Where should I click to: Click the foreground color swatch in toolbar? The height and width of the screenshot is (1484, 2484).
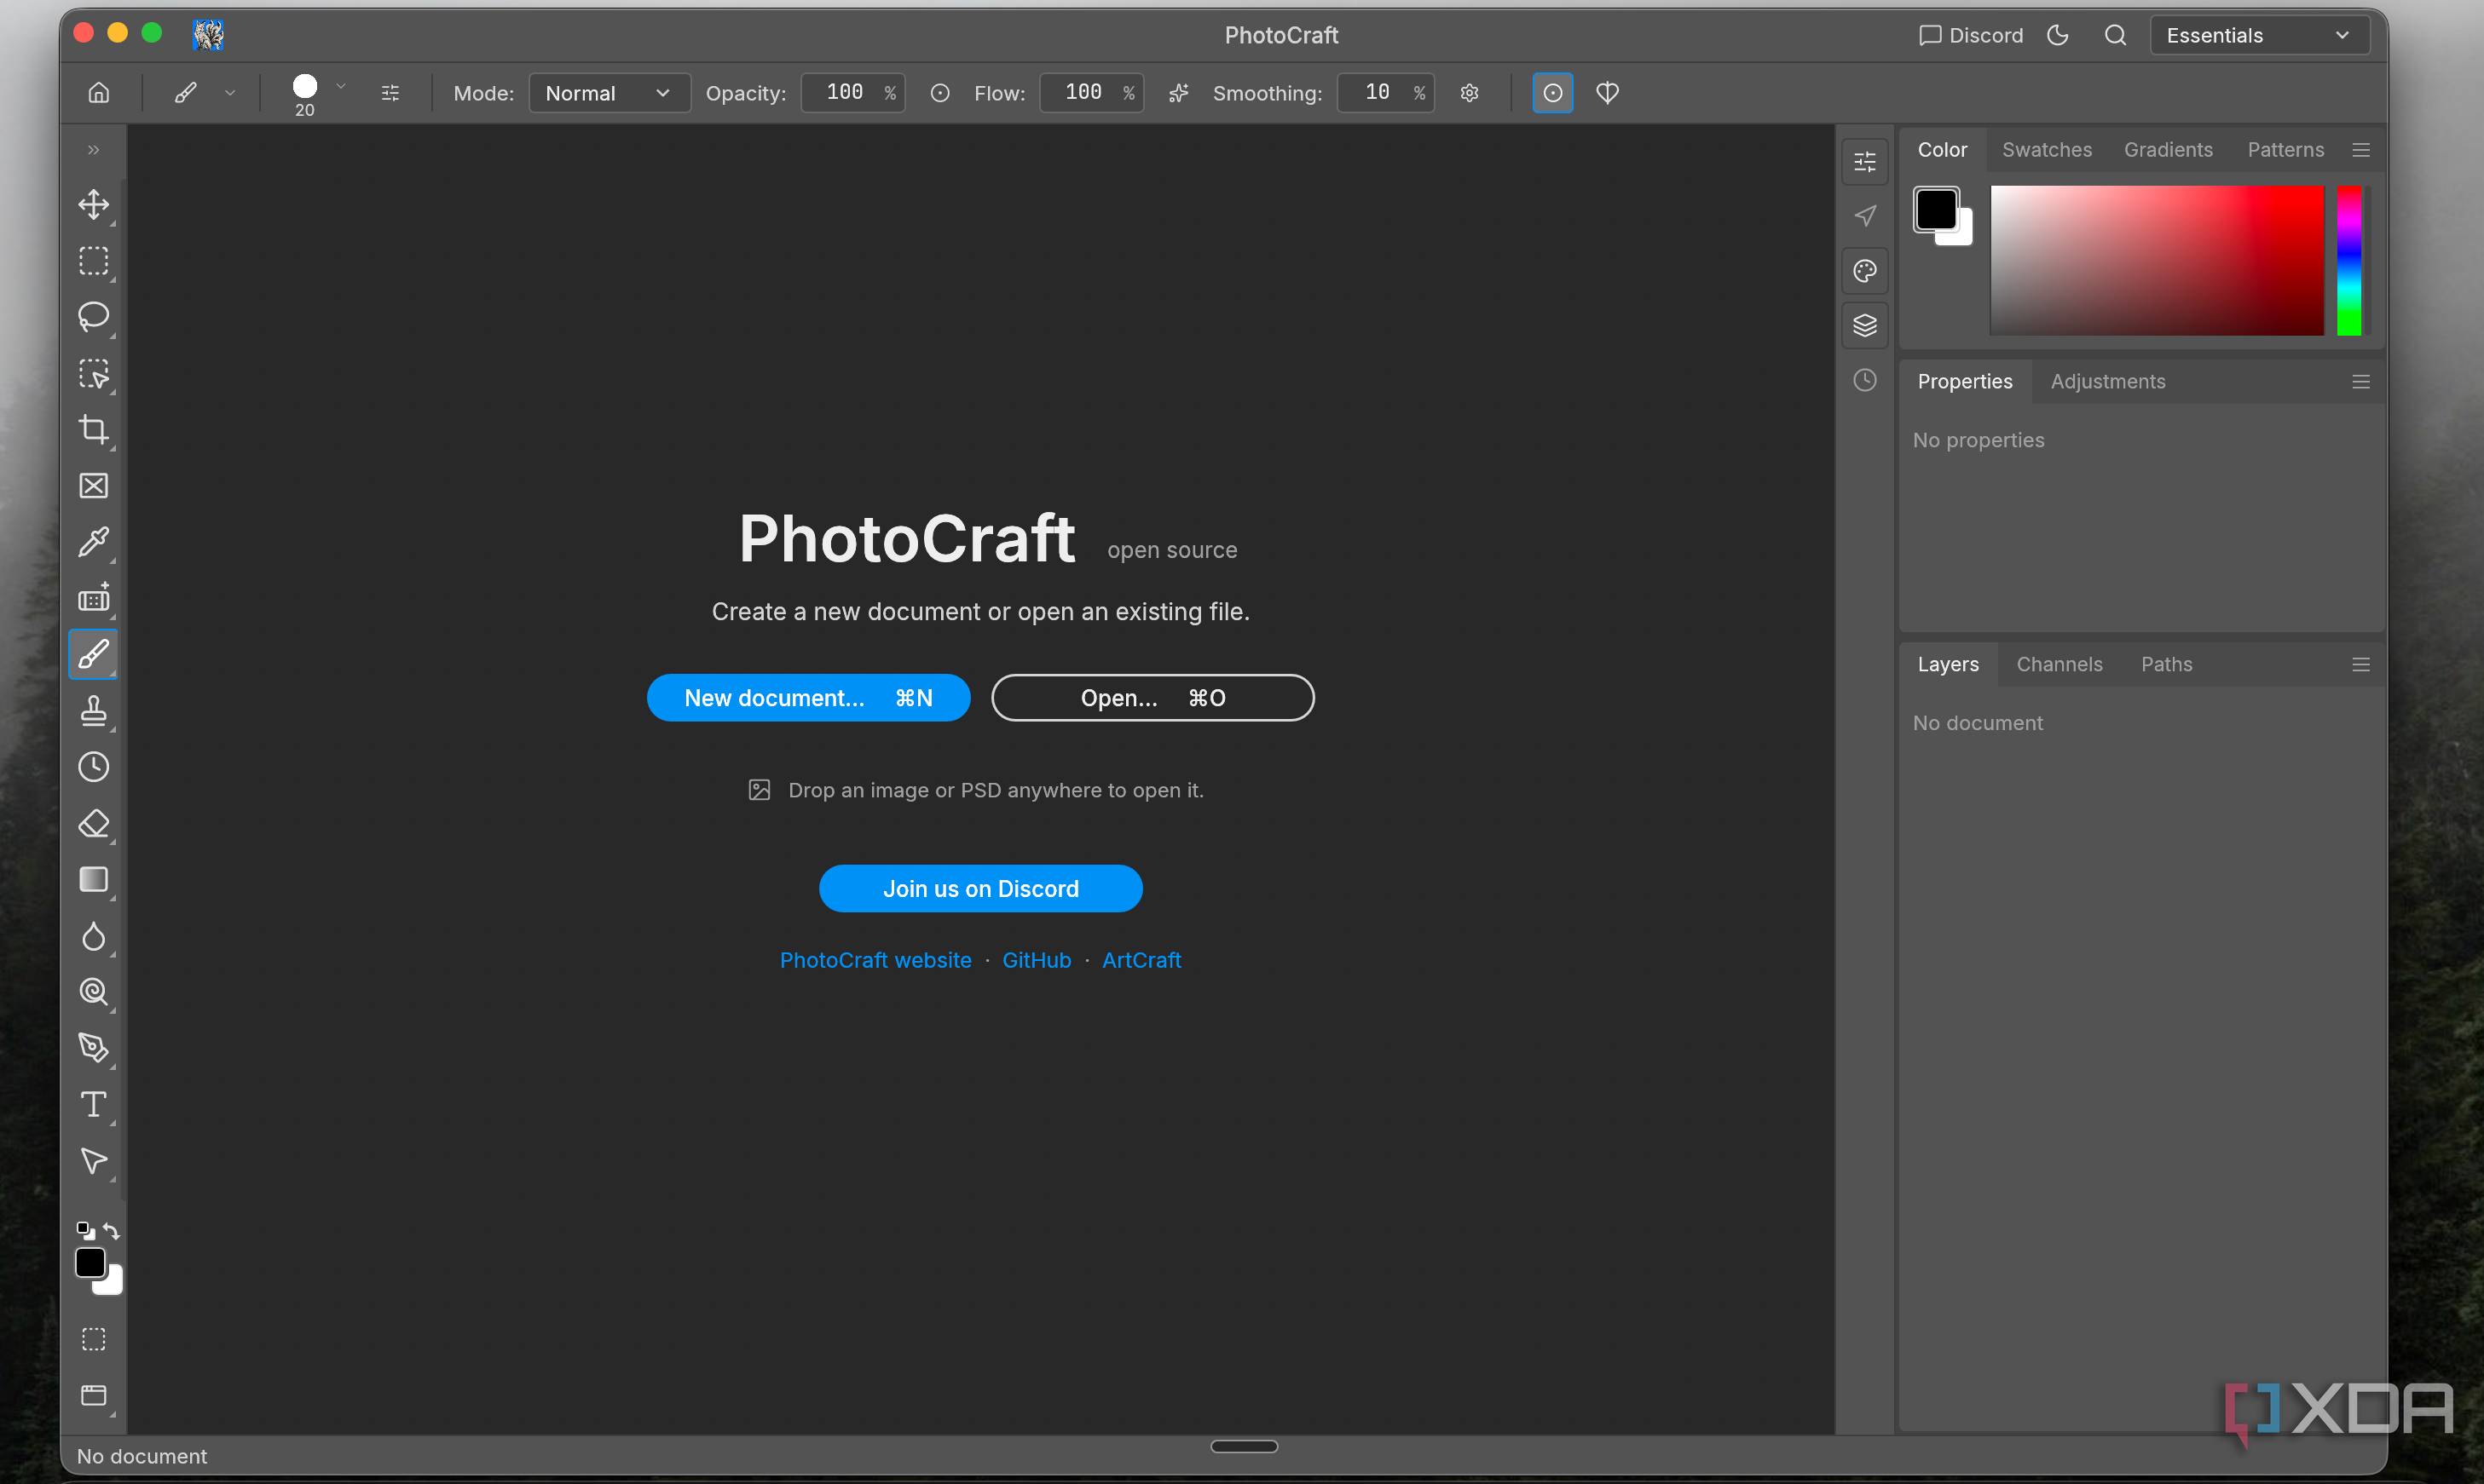[90, 1263]
